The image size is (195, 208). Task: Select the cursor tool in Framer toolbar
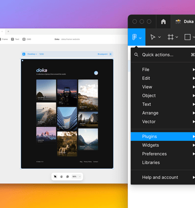[55, 177]
